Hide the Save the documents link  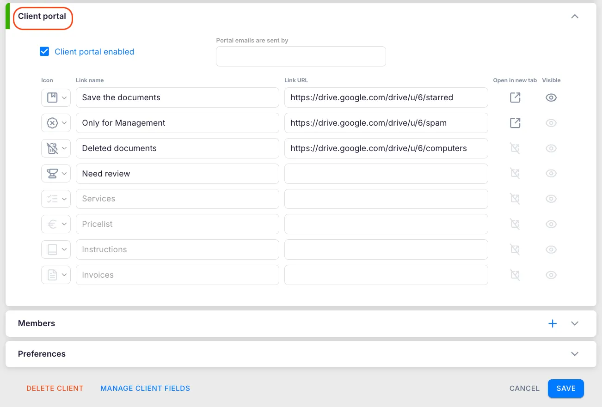coord(551,97)
